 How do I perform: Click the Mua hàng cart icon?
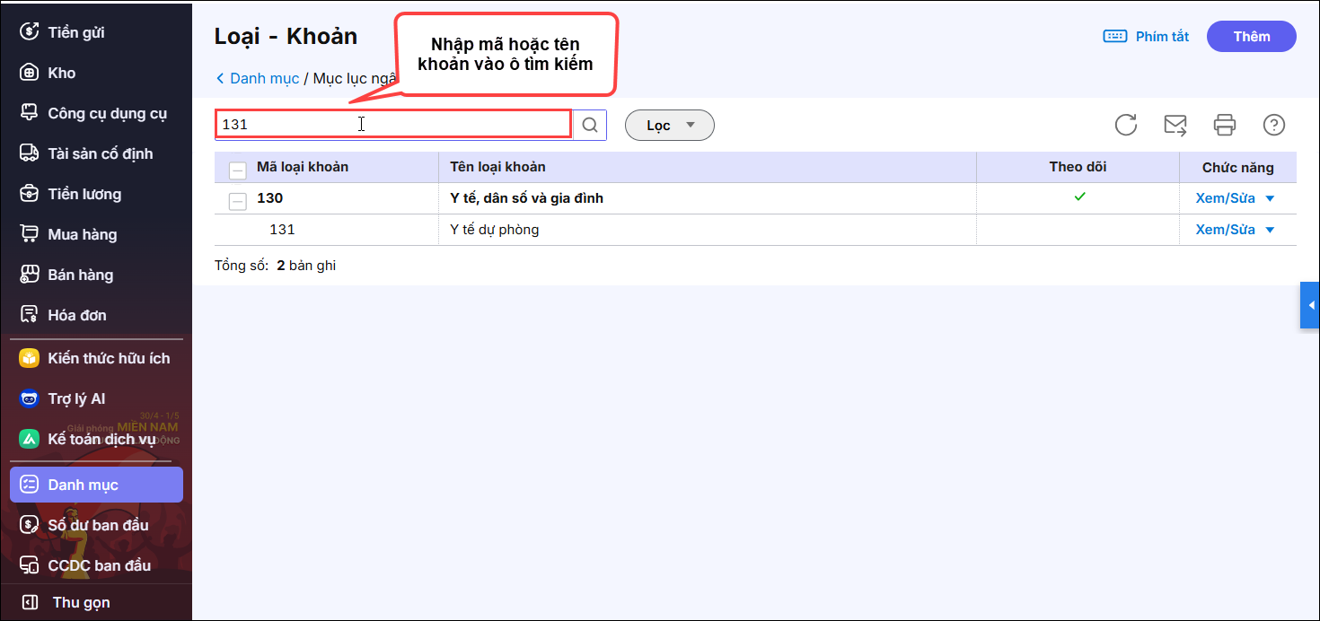[x=30, y=234]
